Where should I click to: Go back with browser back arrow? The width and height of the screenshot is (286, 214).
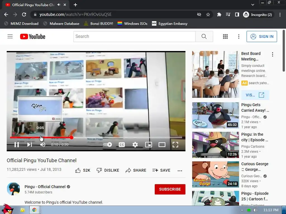click(6, 14)
